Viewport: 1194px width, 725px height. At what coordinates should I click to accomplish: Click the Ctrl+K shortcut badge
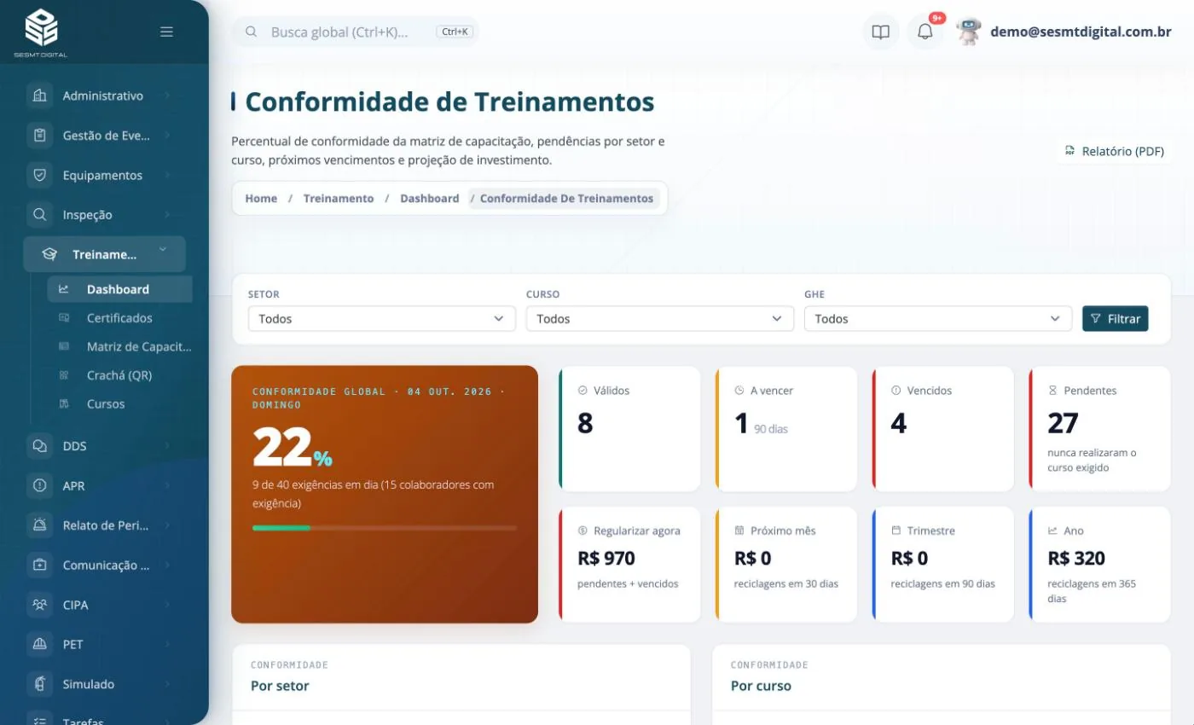click(x=455, y=32)
